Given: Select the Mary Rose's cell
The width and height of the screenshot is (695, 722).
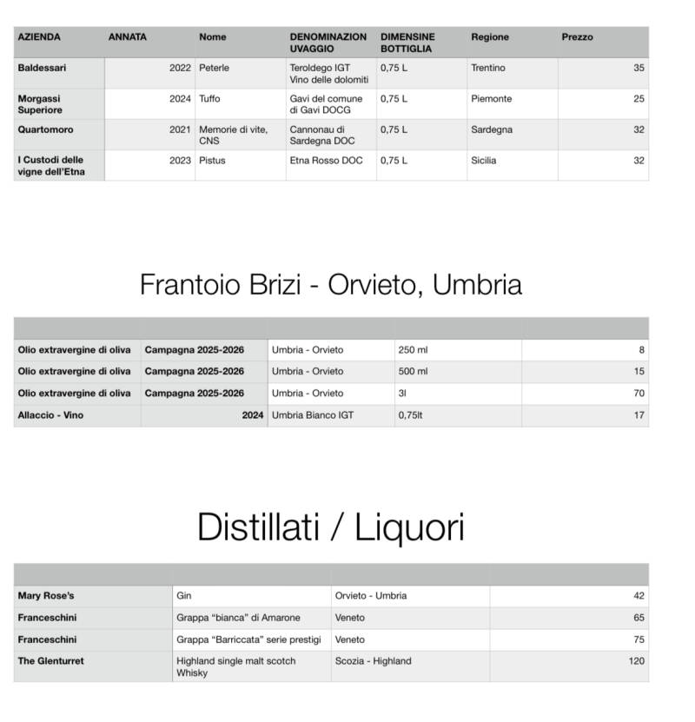Looking at the screenshot, I should tap(46, 596).
